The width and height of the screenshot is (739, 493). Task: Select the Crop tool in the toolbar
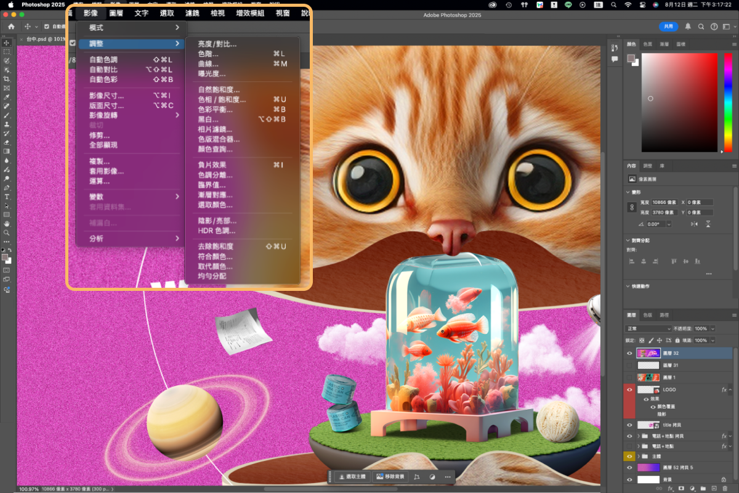[7, 79]
